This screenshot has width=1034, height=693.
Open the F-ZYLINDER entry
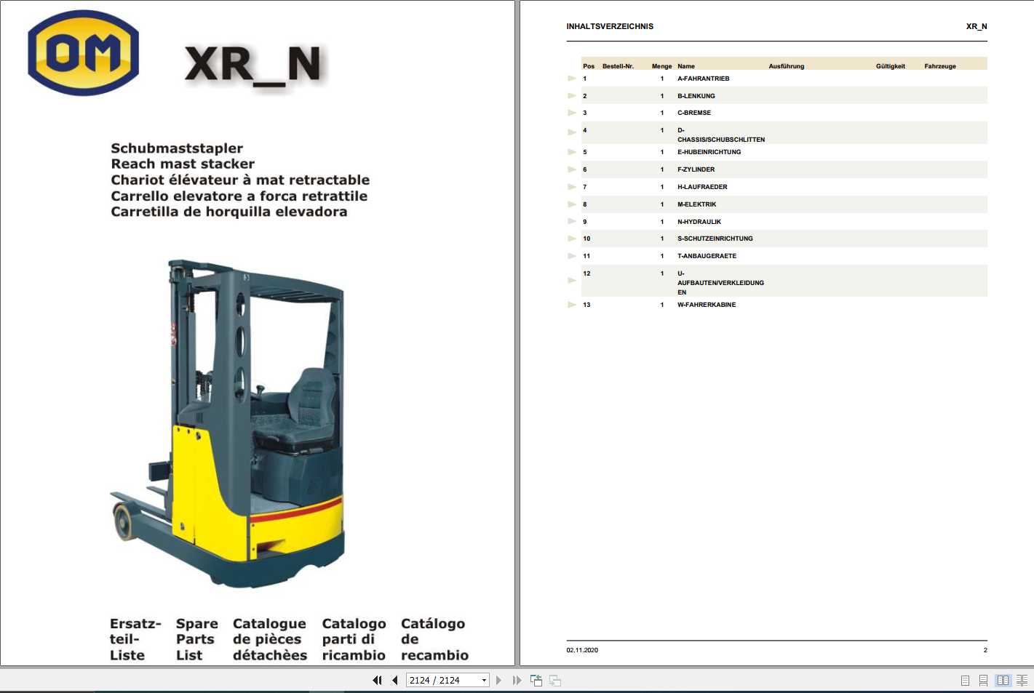pos(696,169)
